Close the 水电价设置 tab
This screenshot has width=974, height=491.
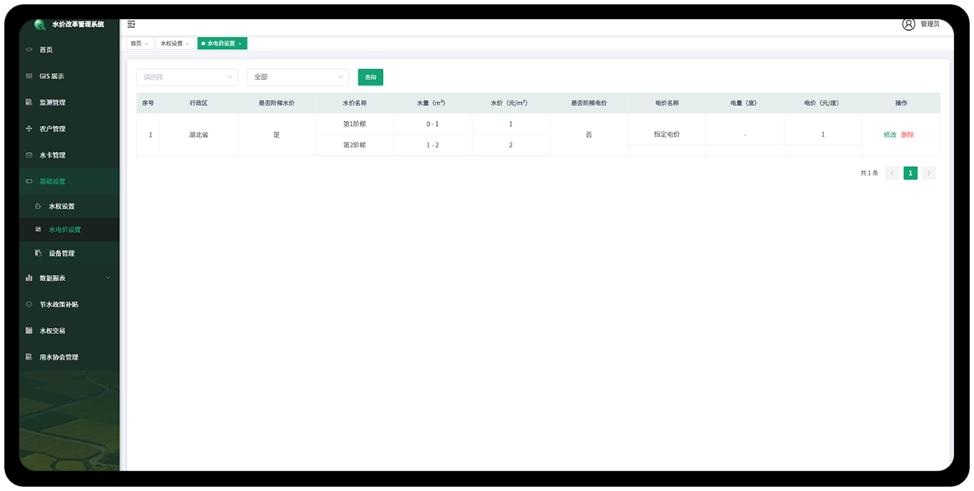240,44
